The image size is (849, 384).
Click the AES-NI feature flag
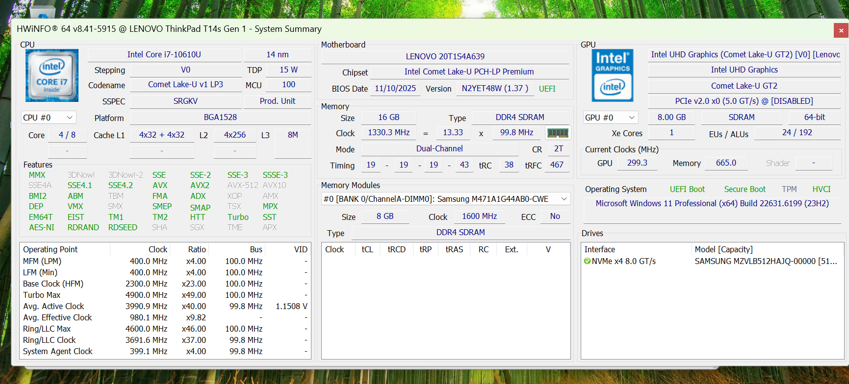pos(42,228)
